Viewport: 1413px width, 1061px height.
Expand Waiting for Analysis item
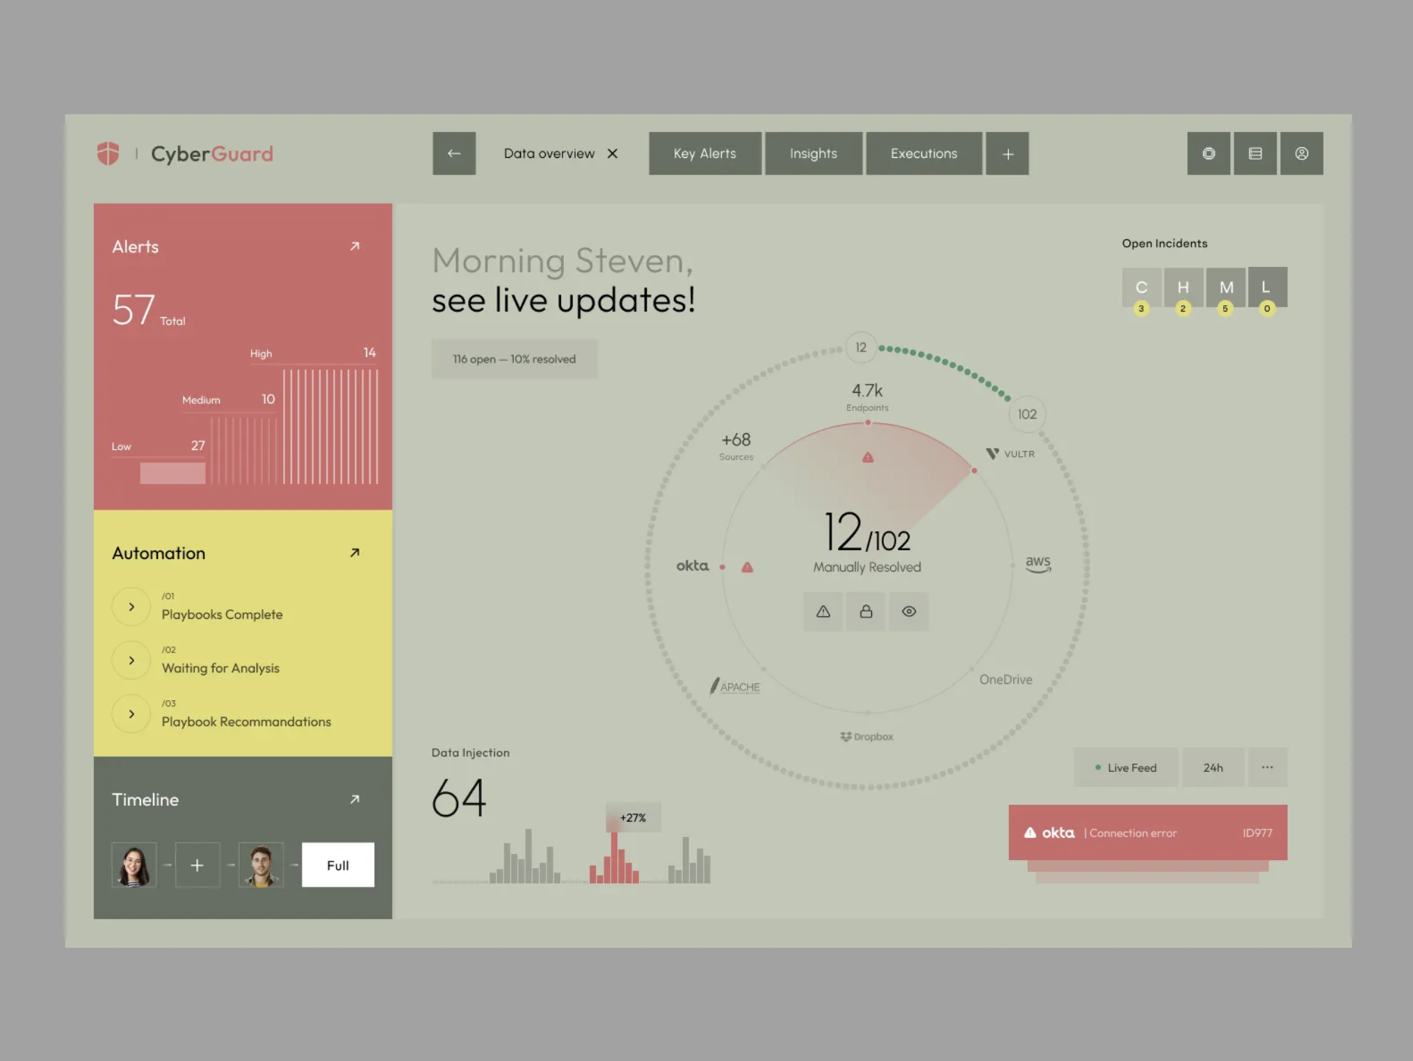coord(131,661)
